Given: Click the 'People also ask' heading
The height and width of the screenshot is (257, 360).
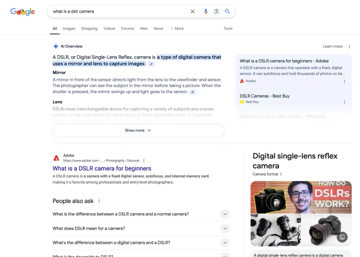Looking at the screenshot, I should point(73,201).
